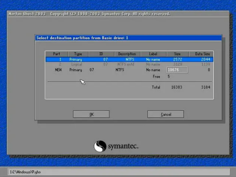
Task: Click the ID column header
Action: coord(101,54)
